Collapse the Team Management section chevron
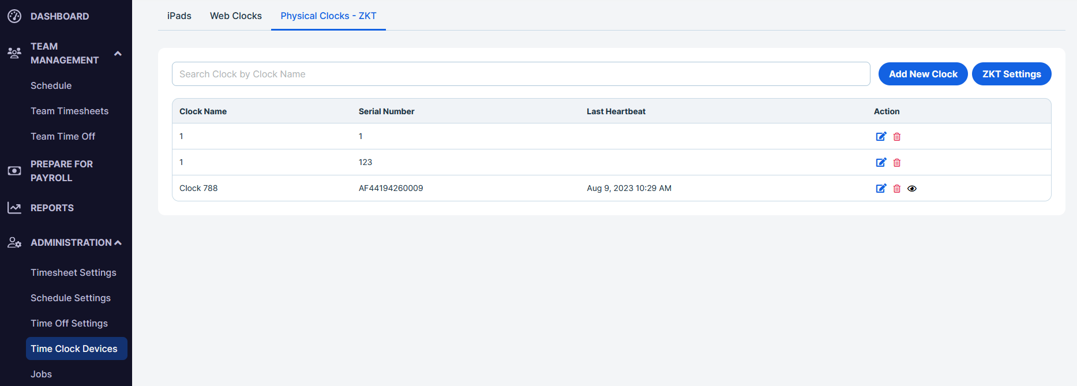Screen dimensions: 1077x386 pyautogui.click(x=118, y=53)
